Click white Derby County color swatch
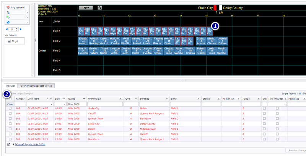Viewport: 306px width, 156px height. pyautogui.click(x=221, y=8)
